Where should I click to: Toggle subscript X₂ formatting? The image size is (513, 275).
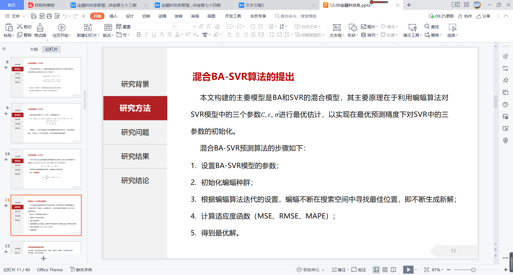(196, 35)
